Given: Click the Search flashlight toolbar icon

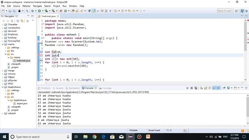Looking at the screenshot, I should point(82,11).
